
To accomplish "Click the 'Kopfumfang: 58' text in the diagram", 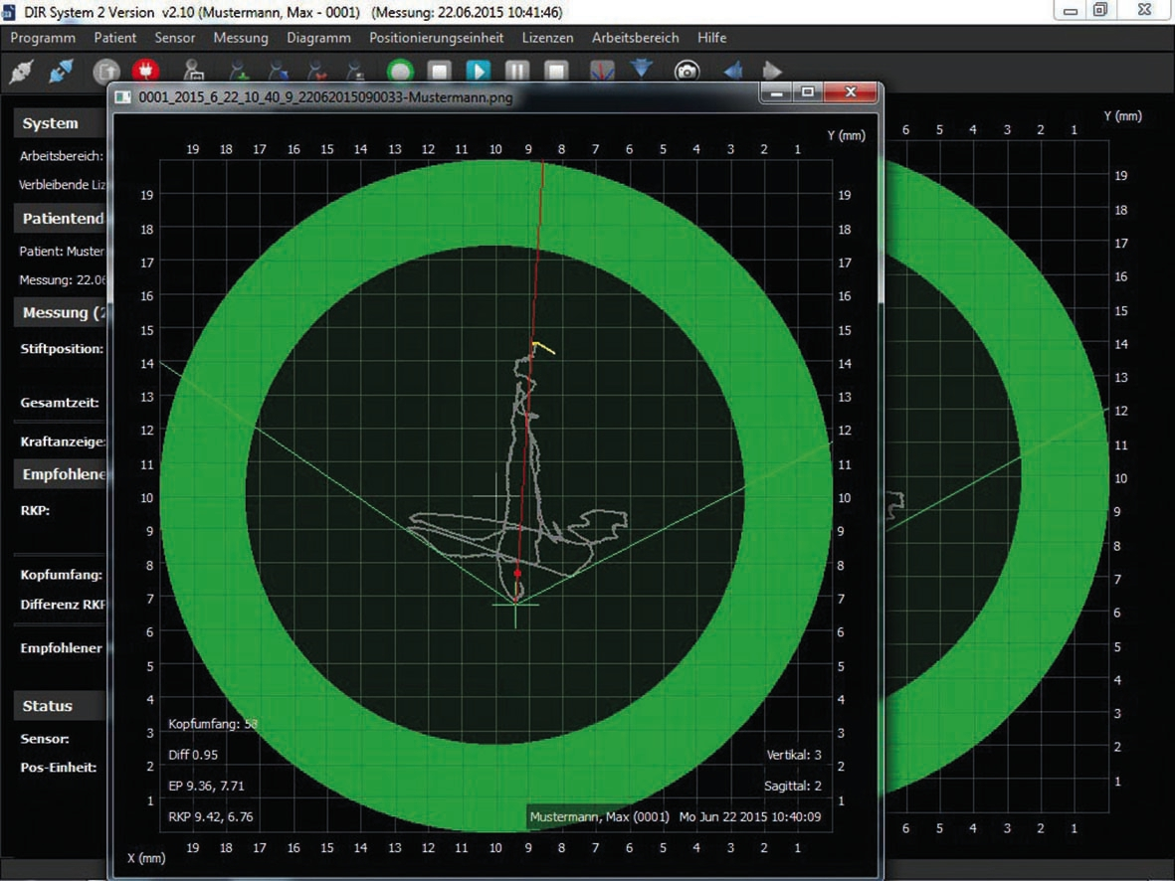I will 213,725.
